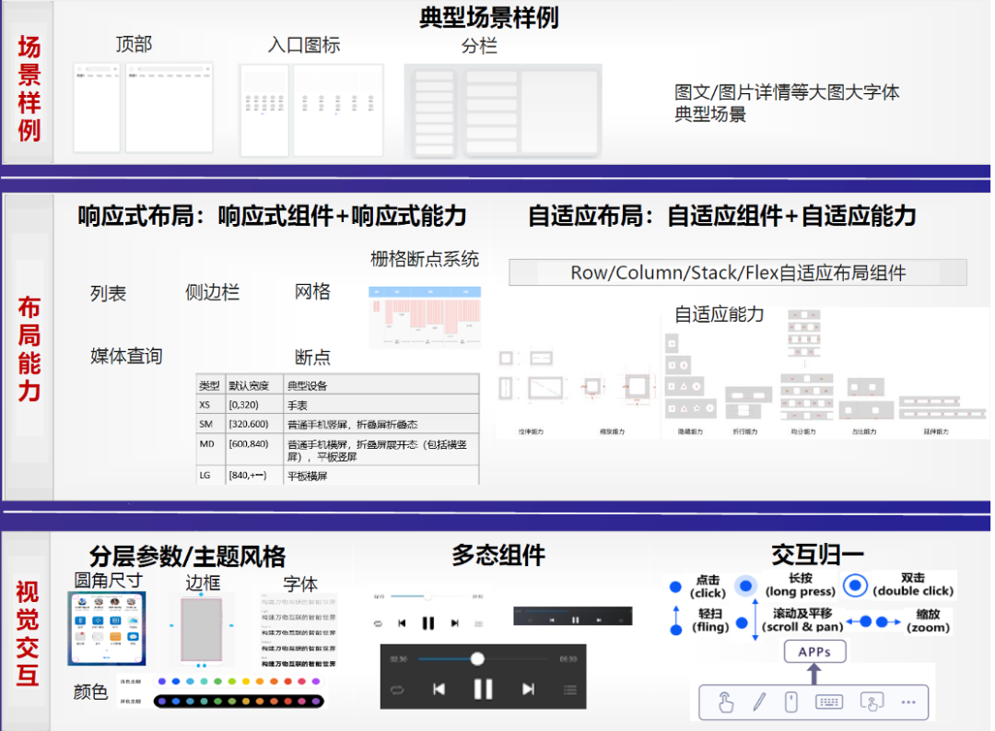
Task: Open the wider 顶部 screen thumbnail
Action: point(169,107)
